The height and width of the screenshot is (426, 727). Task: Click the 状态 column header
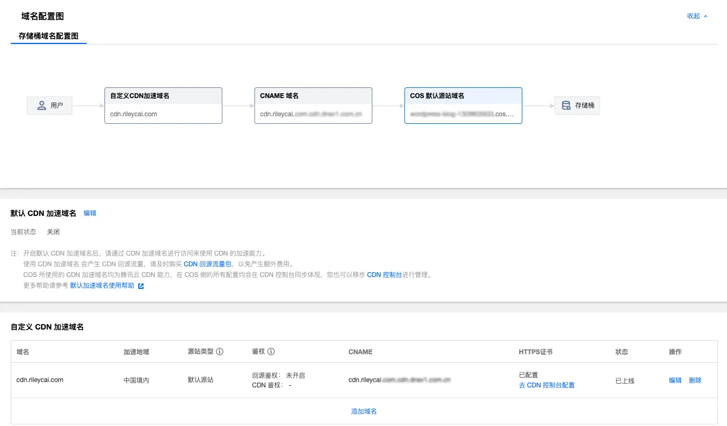coord(622,352)
